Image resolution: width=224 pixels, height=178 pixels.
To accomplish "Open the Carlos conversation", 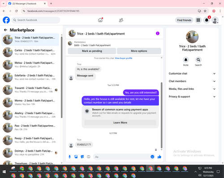I will [x=30, y=52].
